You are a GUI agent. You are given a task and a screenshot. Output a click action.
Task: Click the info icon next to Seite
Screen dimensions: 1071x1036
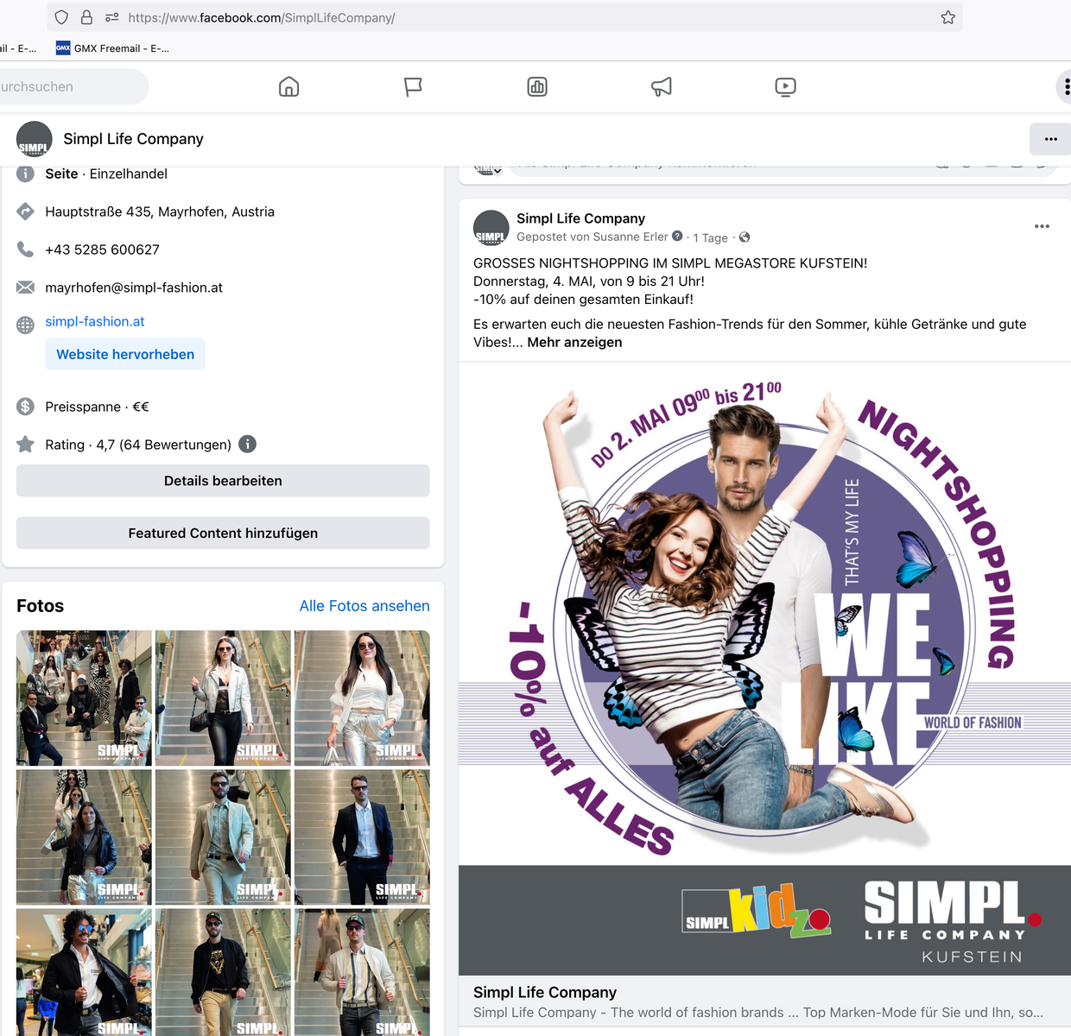(26, 174)
